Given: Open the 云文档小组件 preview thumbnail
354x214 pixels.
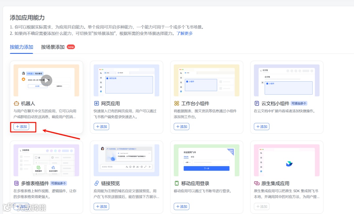Looking at the screenshot, I should (287, 80).
